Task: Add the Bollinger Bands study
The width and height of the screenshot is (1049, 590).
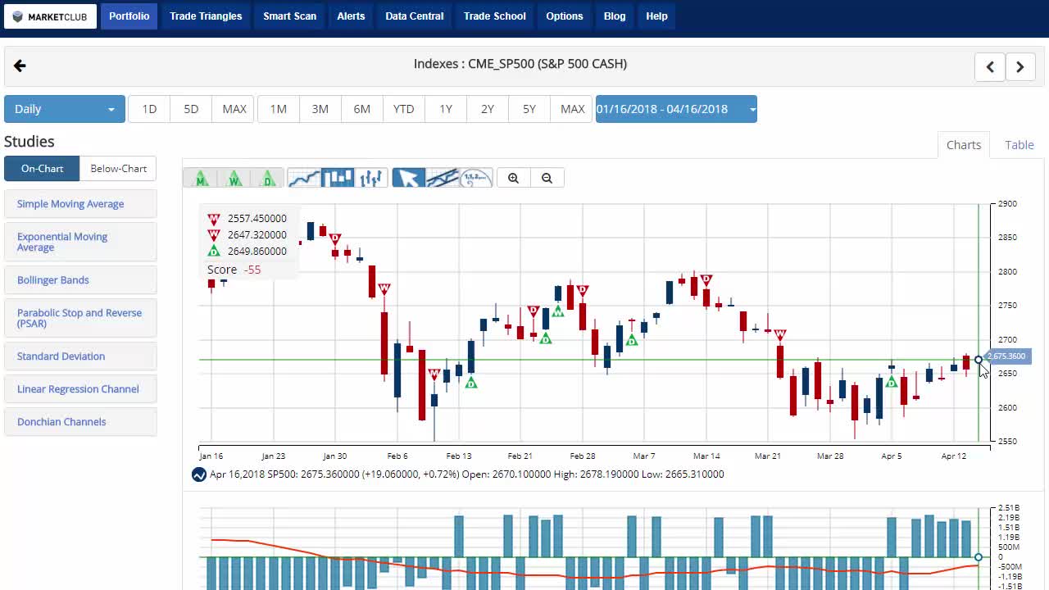Action: pos(80,280)
